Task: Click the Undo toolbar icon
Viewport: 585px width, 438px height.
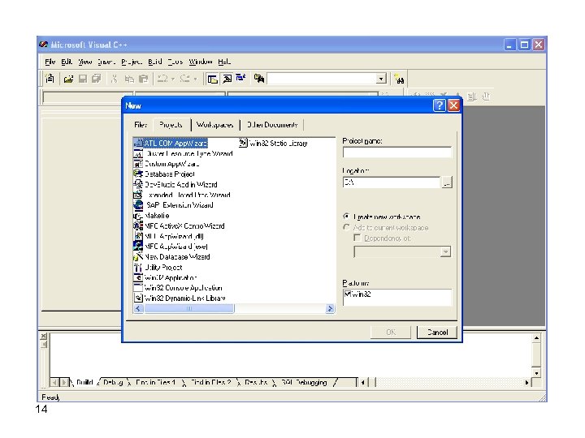Action: coord(162,79)
